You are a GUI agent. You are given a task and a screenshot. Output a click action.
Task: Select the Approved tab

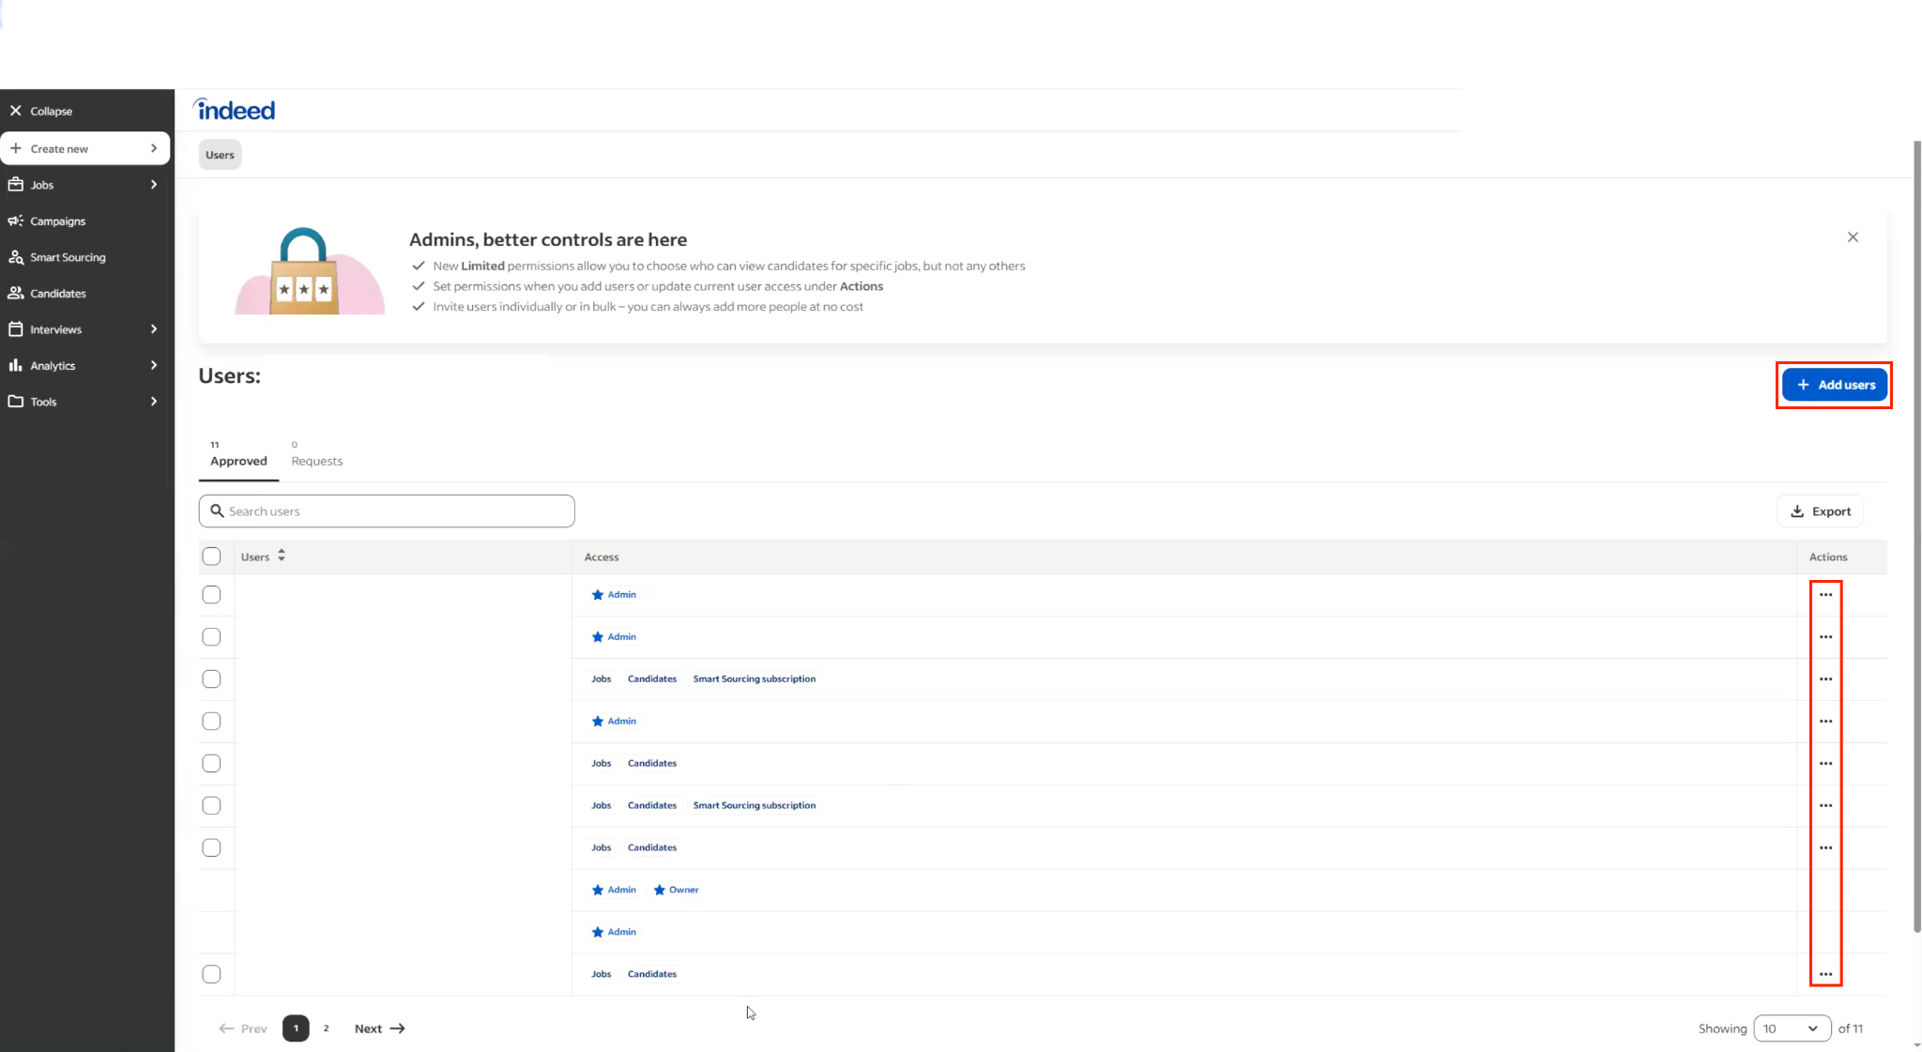(238, 461)
